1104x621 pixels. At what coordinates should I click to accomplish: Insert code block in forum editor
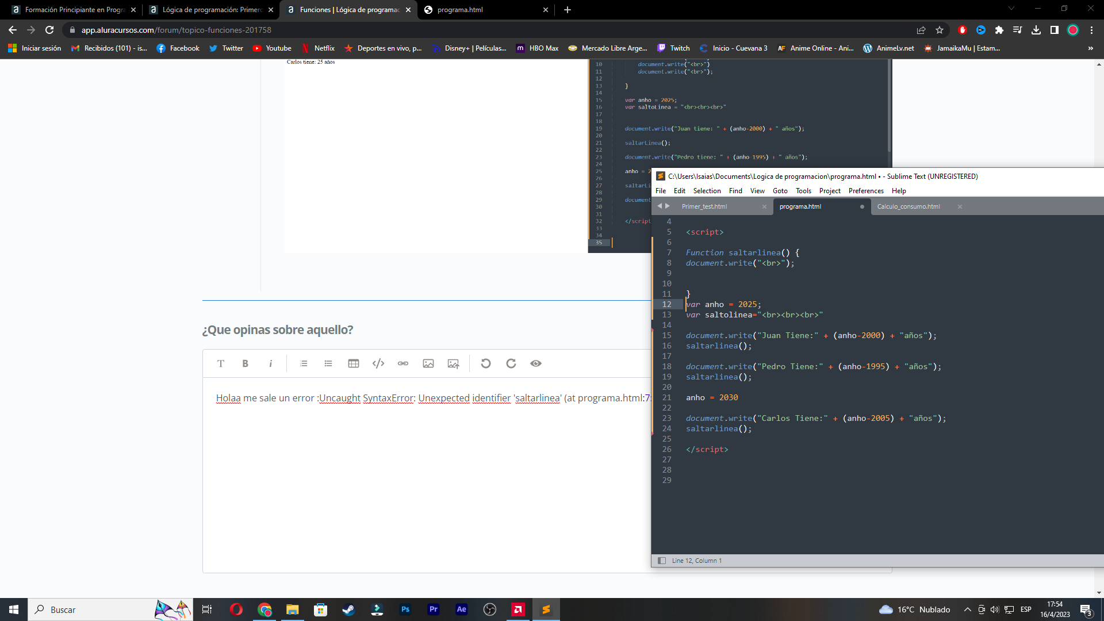click(378, 363)
